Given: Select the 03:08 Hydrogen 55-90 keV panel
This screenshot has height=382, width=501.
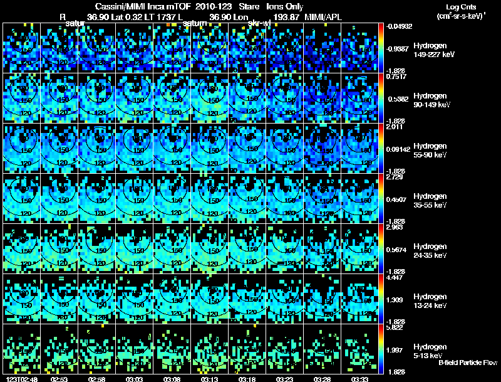Looking at the screenshot, I should pos(172,149).
